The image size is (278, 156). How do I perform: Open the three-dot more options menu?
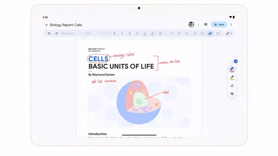point(231,25)
